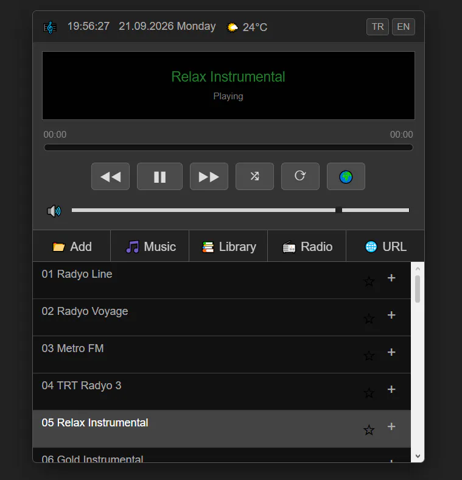Screen dimensions: 462x480
Task: Switch language to TR
Action: (x=377, y=27)
